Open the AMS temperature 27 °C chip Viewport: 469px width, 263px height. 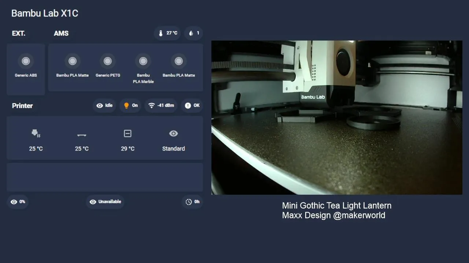(x=167, y=33)
